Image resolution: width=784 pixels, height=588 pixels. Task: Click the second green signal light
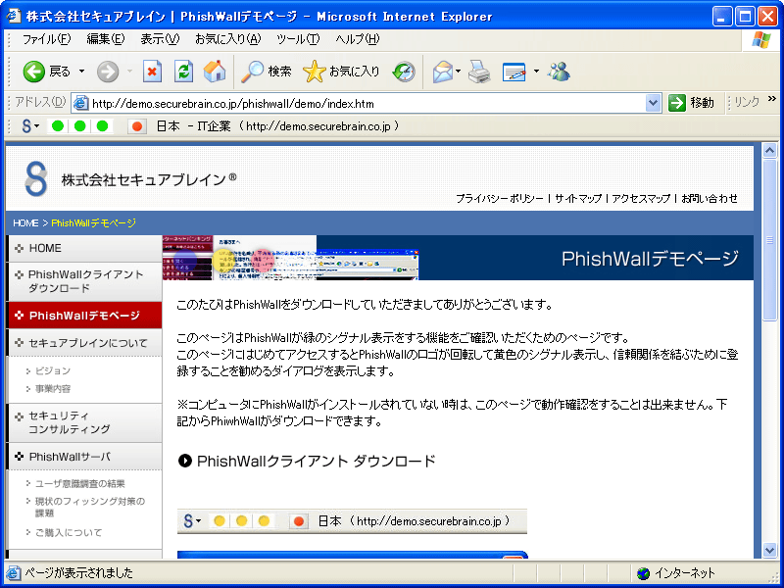tap(80, 126)
